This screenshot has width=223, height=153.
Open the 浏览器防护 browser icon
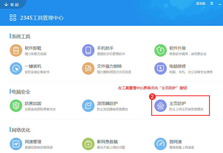(x=88, y=105)
